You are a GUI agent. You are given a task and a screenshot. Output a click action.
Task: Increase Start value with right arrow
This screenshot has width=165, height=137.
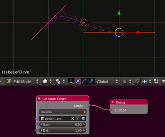pyautogui.click(x=84, y=124)
